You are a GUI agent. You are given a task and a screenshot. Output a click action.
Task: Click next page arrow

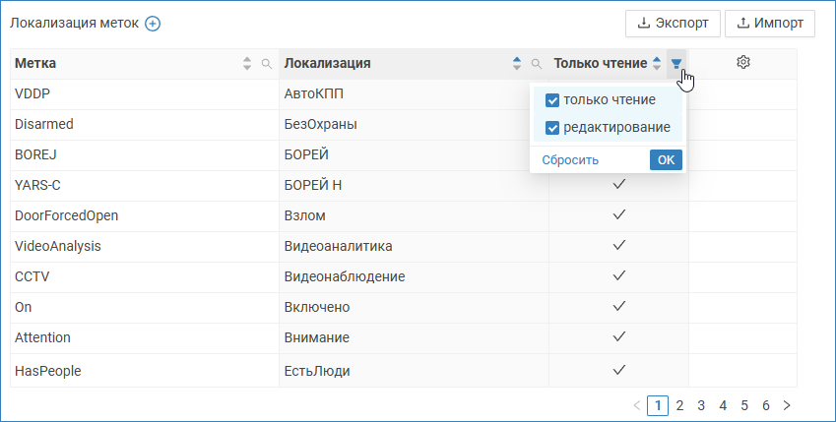pos(787,405)
